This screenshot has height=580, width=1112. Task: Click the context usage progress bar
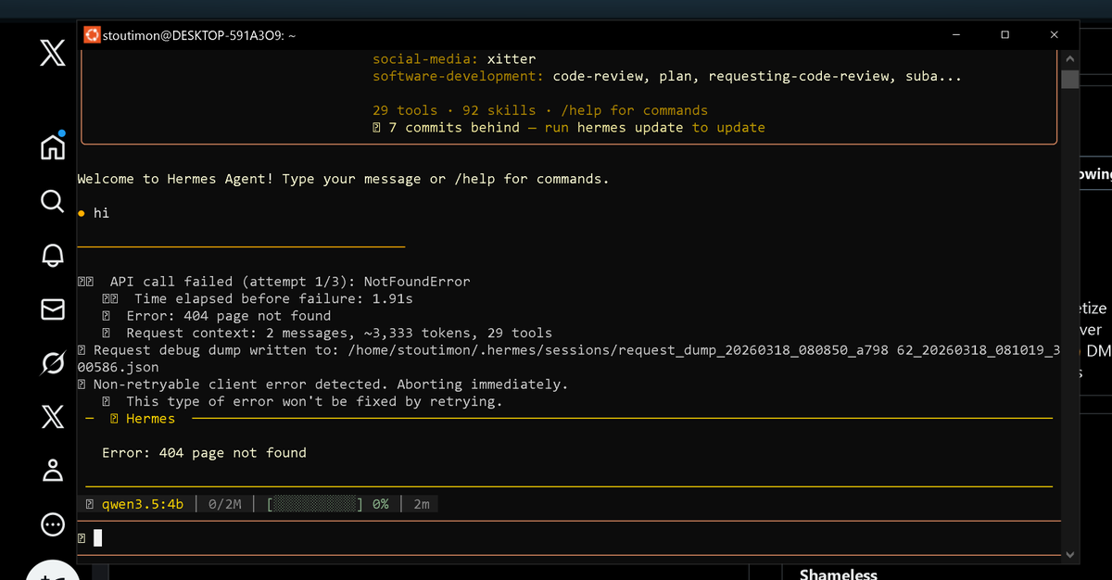point(315,504)
